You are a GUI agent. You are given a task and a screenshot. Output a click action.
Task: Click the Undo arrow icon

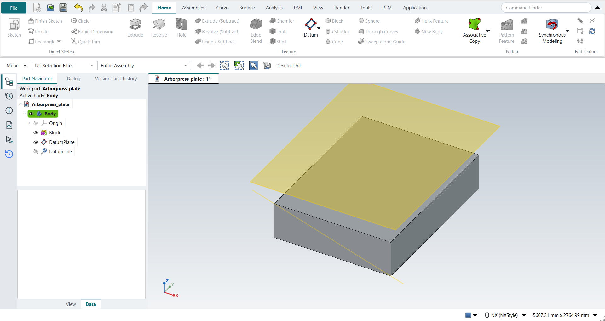[x=78, y=8]
